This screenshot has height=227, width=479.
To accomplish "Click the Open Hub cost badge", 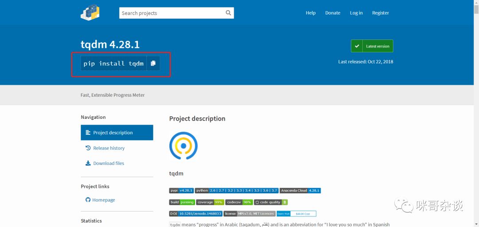I will 296,214.
